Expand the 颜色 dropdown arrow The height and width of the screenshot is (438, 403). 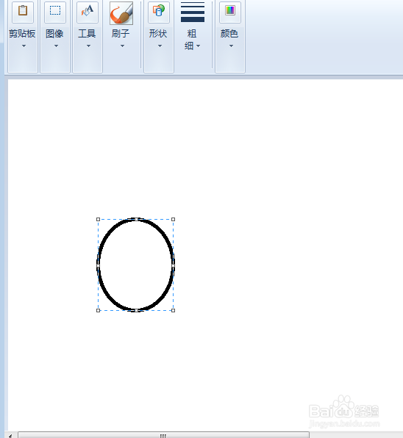point(231,46)
